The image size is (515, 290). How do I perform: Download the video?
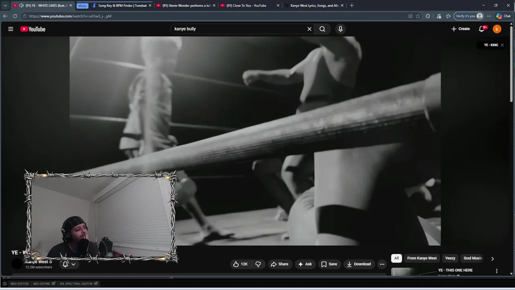point(359,264)
